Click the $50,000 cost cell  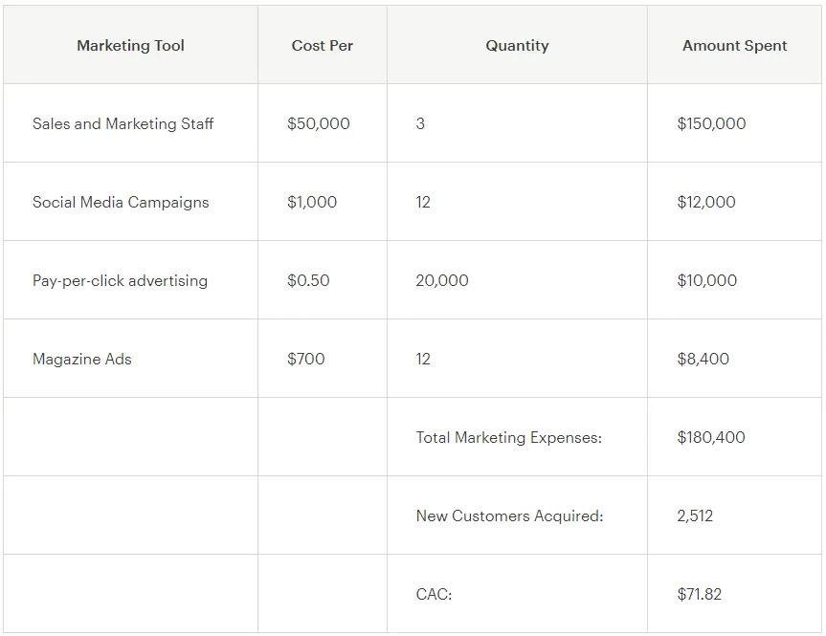pos(318,124)
